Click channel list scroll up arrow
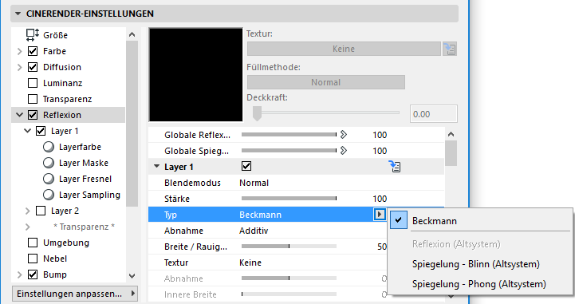 click(132, 34)
